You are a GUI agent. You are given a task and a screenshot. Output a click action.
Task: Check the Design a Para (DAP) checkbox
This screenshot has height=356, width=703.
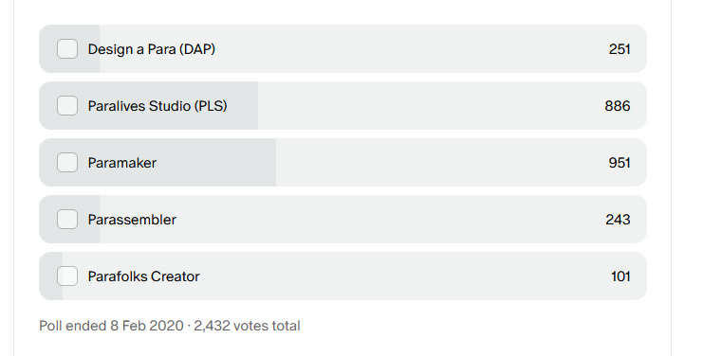click(x=67, y=48)
